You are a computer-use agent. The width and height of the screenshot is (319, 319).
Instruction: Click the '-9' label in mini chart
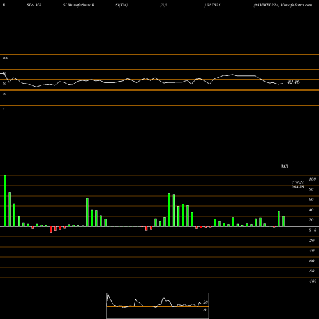[205, 310]
